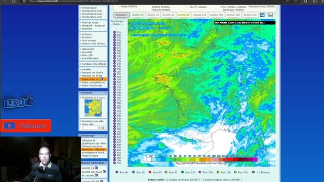Open Jetstream 300hPa map parameter
Screen dimensions: 324x182
click(233, 10)
